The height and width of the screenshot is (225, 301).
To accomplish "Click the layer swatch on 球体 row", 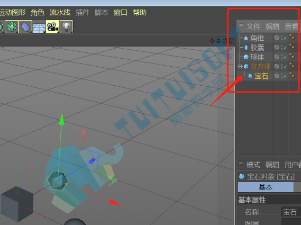I will (277, 57).
